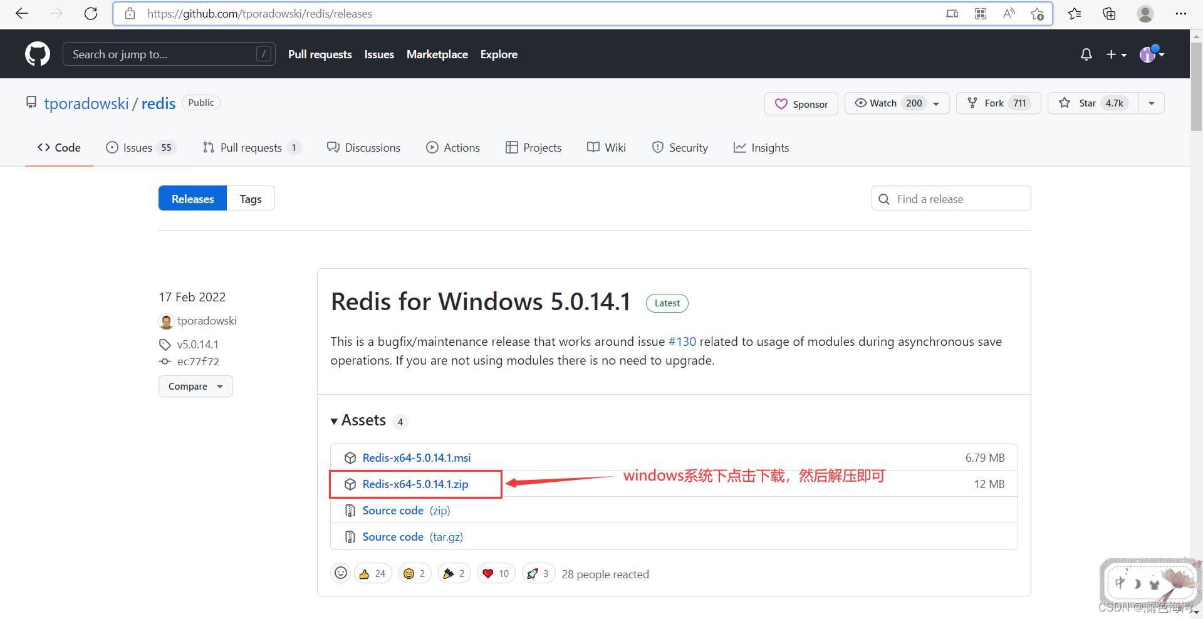This screenshot has height=619, width=1203.
Task: Click the address bar URL
Action: [x=259, y=14]
